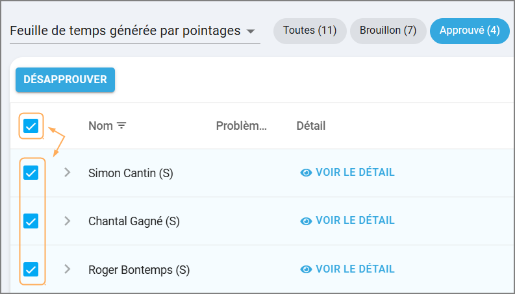Click the sort icon beside Nom
The height and width of the screenshot is (294, 515).
click(121, 126)
